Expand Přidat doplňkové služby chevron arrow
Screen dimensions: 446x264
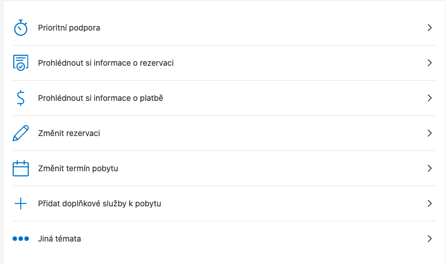click(429, 203)
